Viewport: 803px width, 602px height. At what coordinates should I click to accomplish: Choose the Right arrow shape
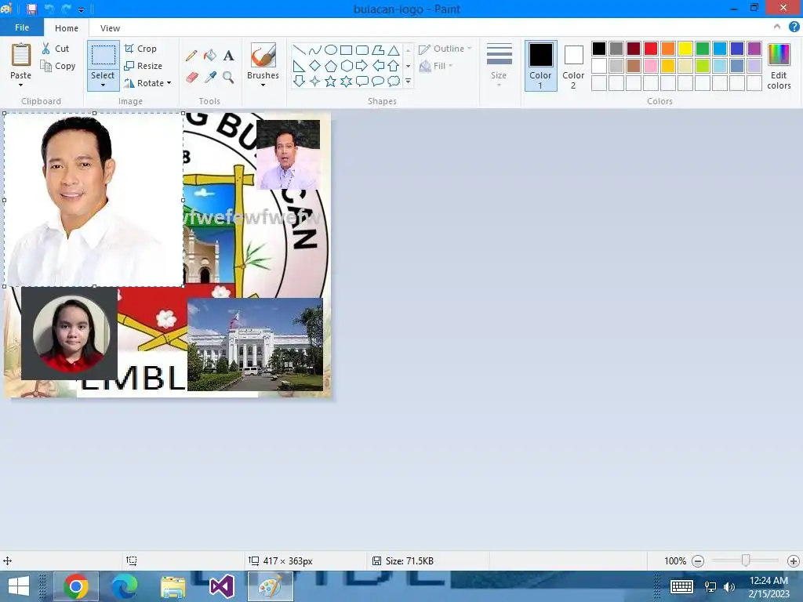pyautogui.click(x=362, y=66)
